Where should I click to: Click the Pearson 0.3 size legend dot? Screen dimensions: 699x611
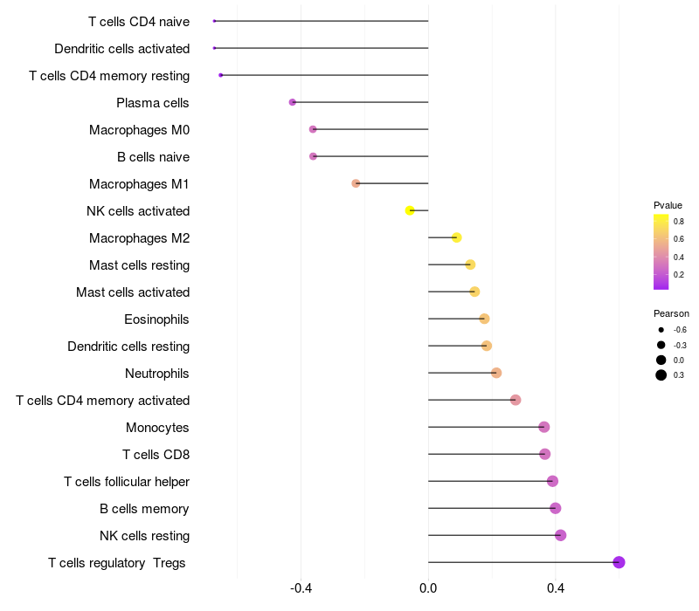click(x=661, y=375)
